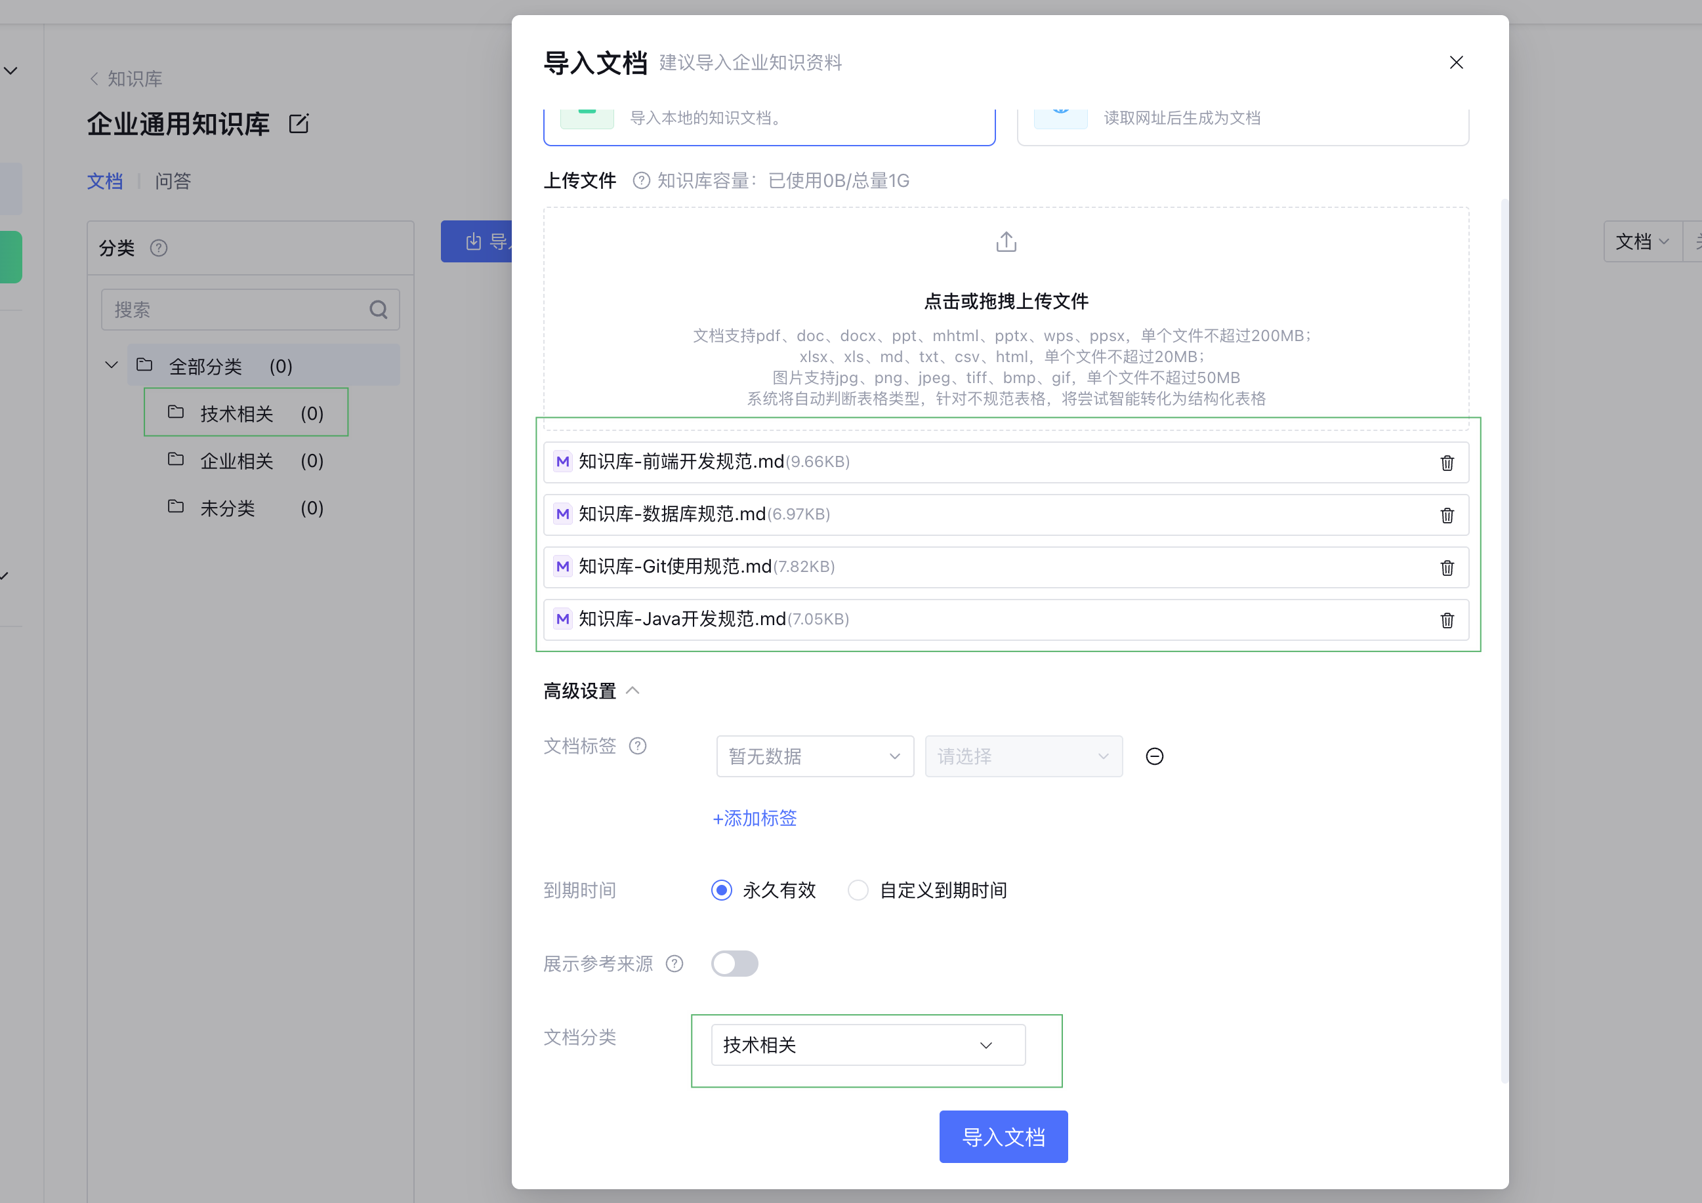Delete the 知识库-Java开发规范.md file
This screenshot has height=1203, width=1702.
[x=1447, y=621]
